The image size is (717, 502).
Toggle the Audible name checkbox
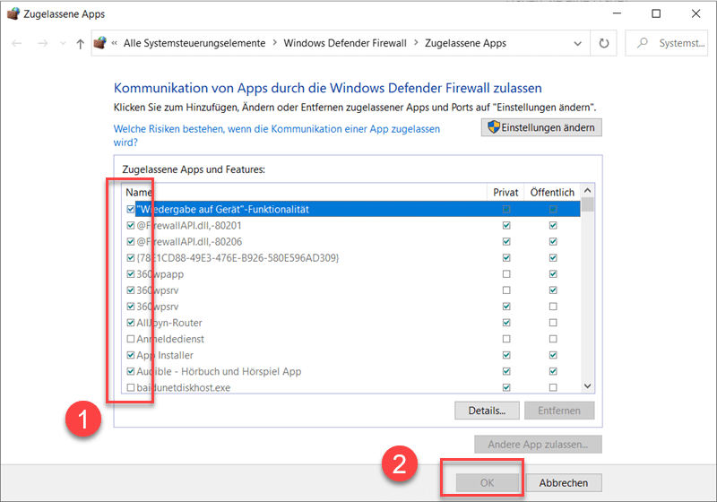[x=131, y=371]
